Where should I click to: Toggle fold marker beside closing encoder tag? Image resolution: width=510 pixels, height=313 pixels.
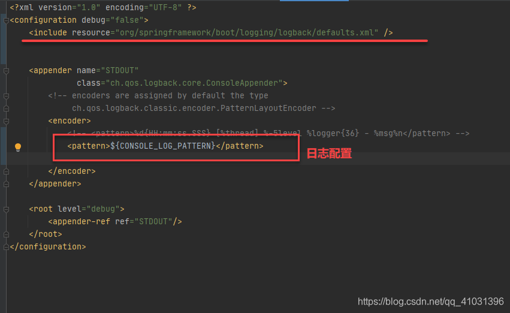coord(6,171)
